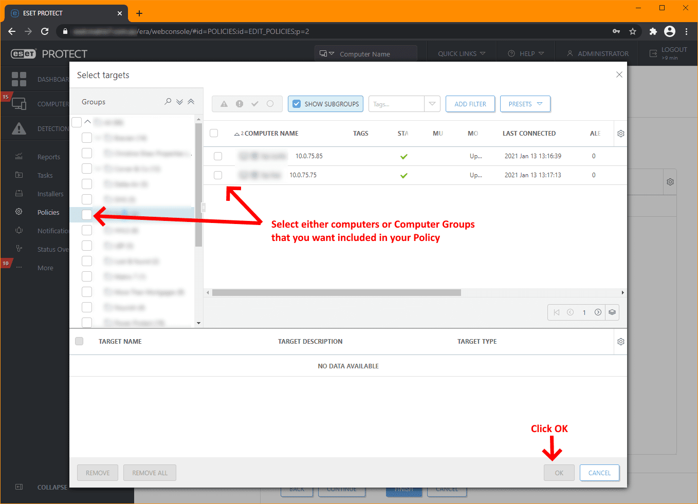This screenshot has width=698, height=504.
Task: Close the Select targets dialog
Action: 619,74
